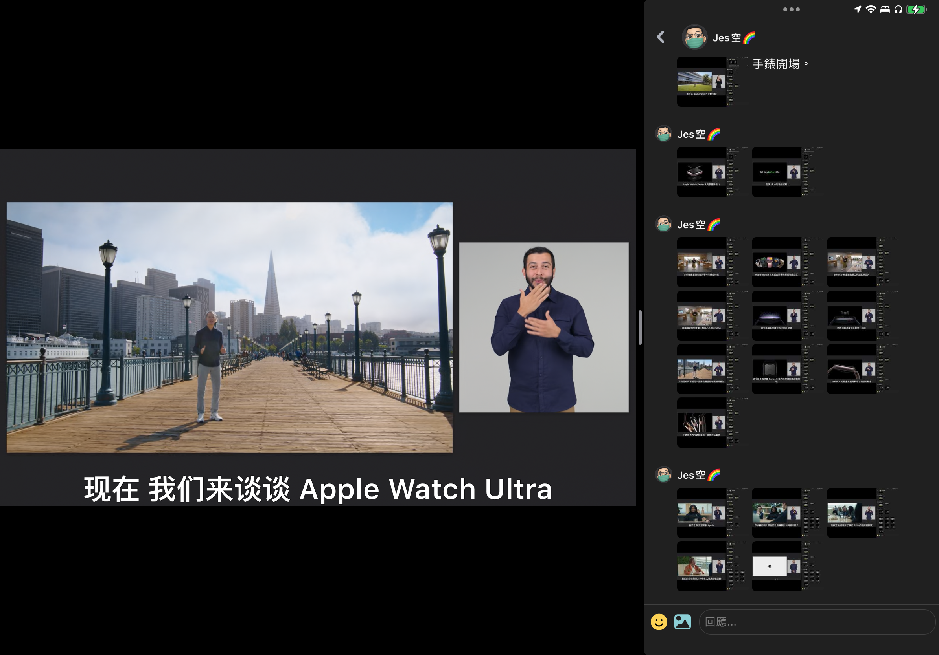Tap the Jes avatar above the Series 9 design screenshot
The height and width of the screenshot is (655, 939).
664,134
